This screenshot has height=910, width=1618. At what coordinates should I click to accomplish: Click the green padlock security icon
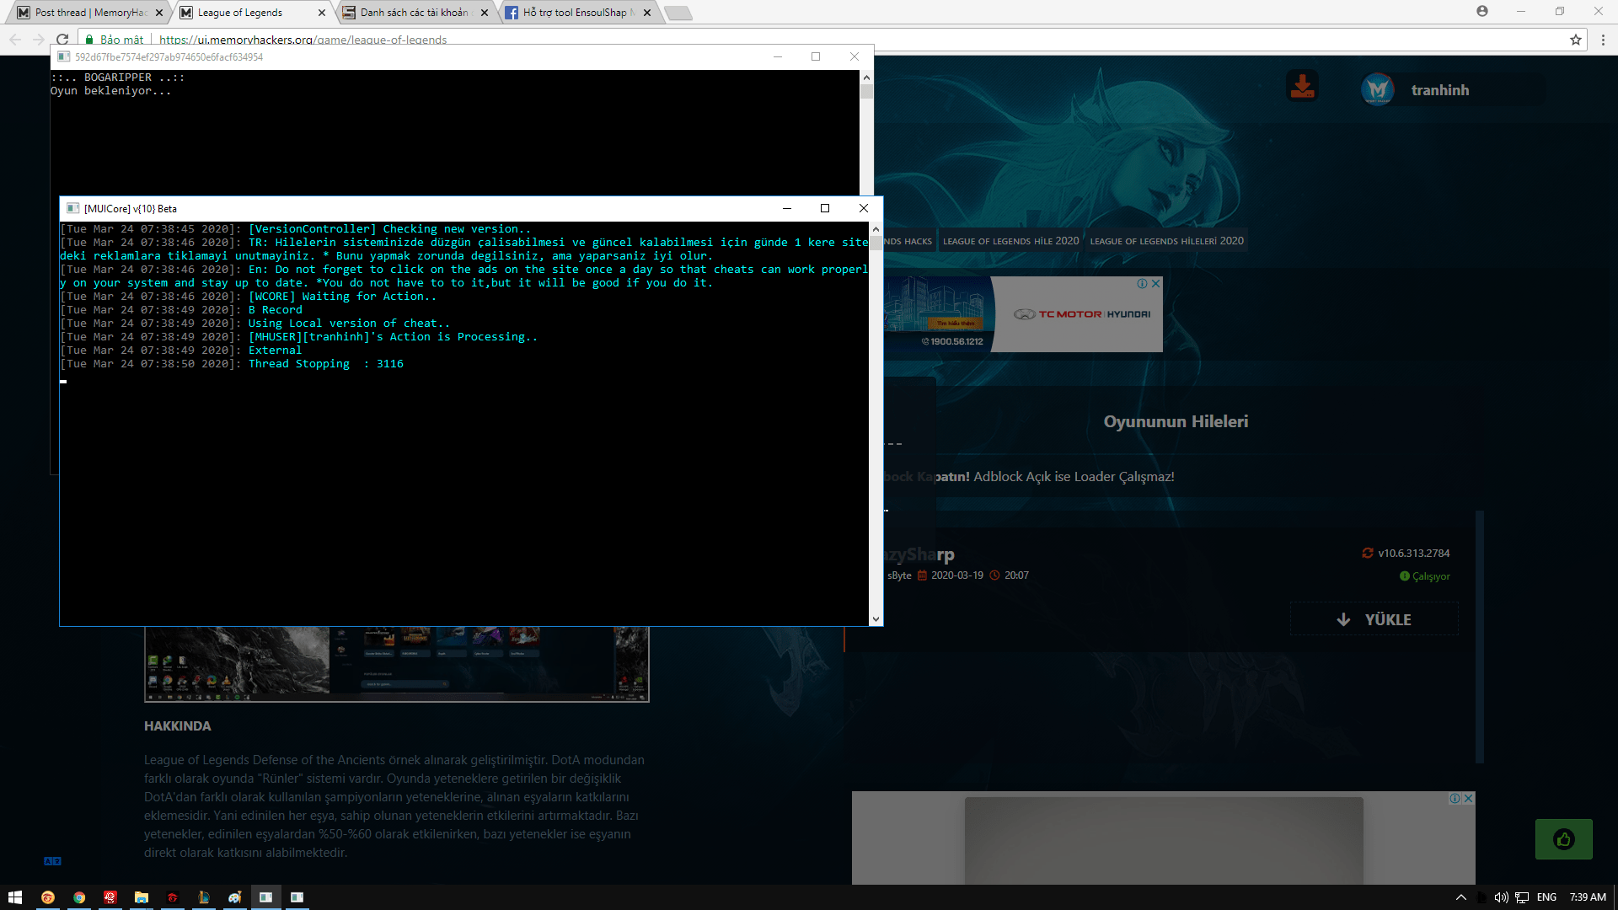click(x=89, y=40)
